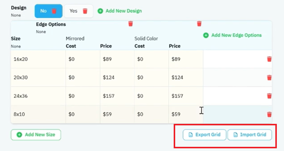Image resolution: width=284 pixels, height=151 pixels.
Task: Delete the 20x30 size row
Action: 269,77
